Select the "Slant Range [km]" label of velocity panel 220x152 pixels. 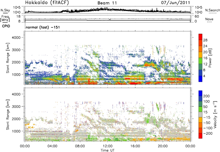pos(8,114)
